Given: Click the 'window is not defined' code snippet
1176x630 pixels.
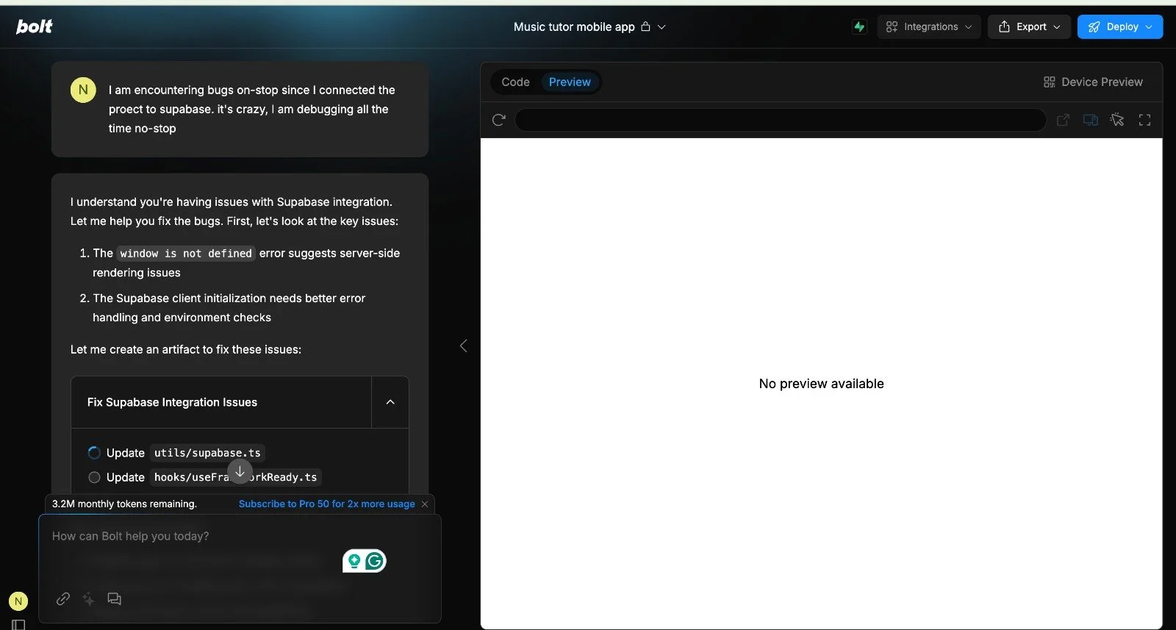Looking at the screenshot, I should click(186, 254).
